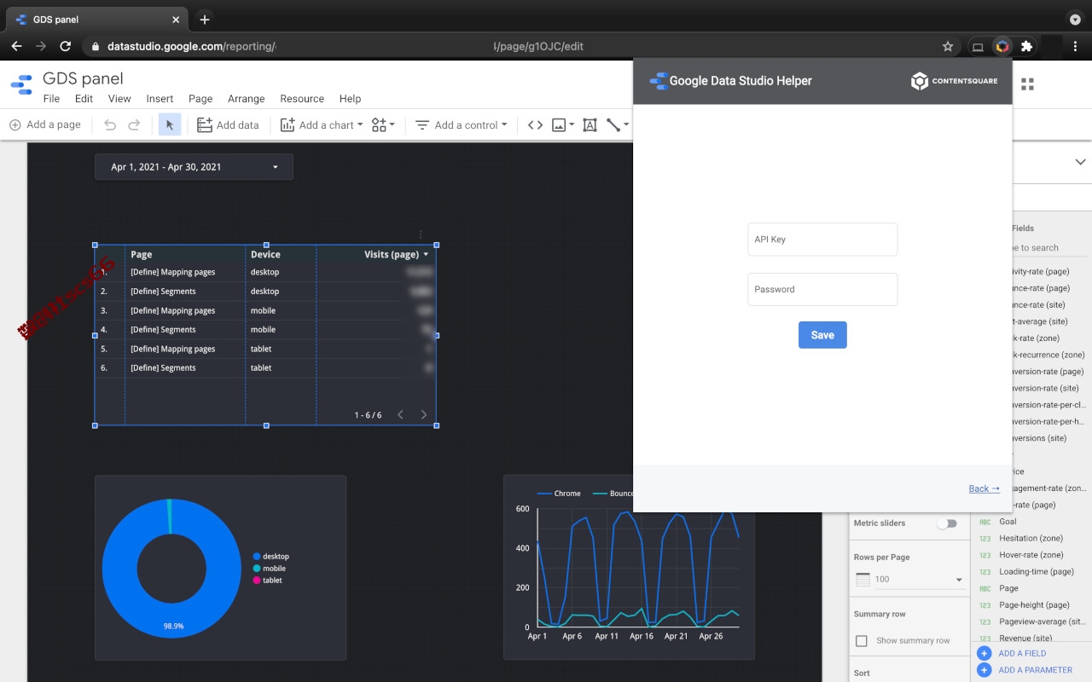Screen dimensions: 1092x682
Task: Open the Add a control dropdown
Action: tap(461, 124)
